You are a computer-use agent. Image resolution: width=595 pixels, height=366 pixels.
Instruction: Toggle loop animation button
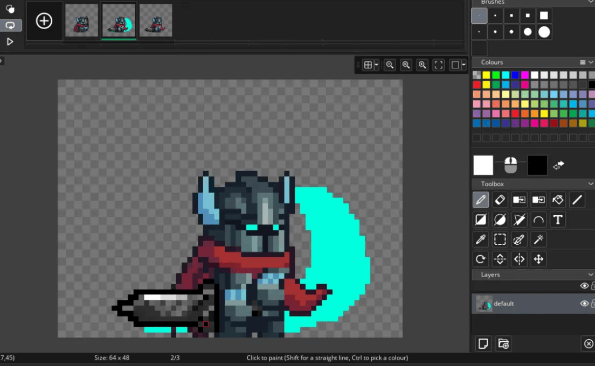coord(10,25)
